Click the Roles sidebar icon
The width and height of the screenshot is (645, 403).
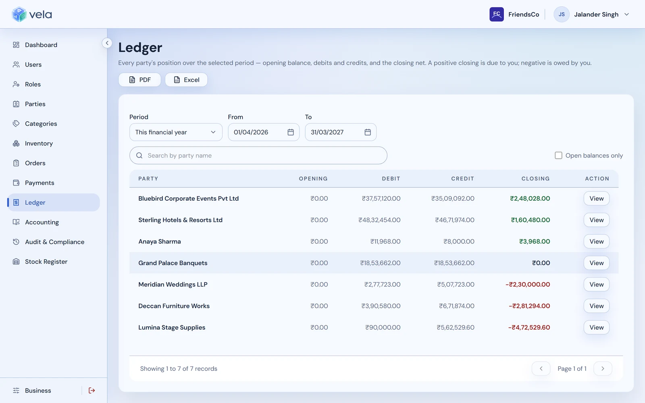point(16,84)
